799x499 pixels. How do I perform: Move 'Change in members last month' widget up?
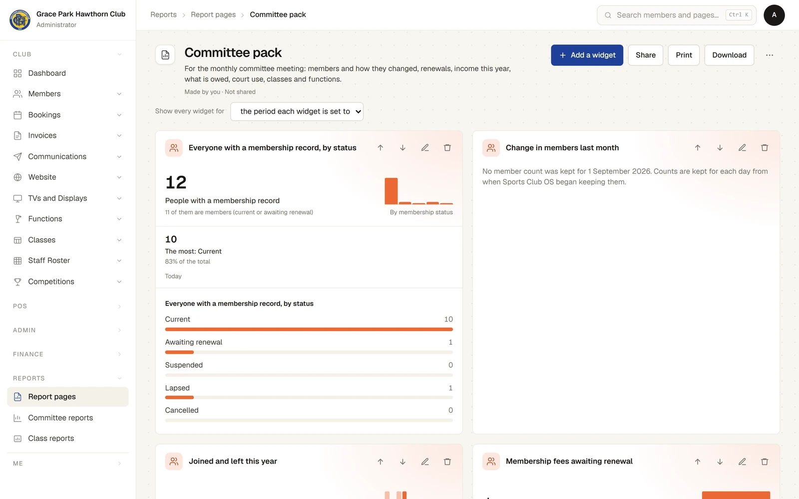click(698, 148)
